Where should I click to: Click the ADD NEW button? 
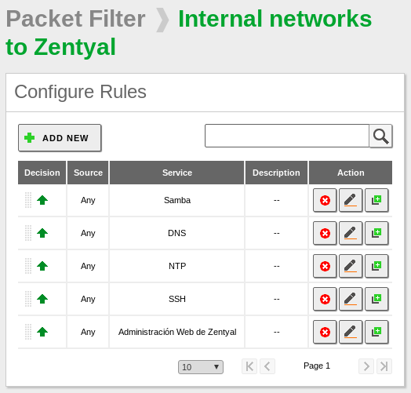point(60,138)
